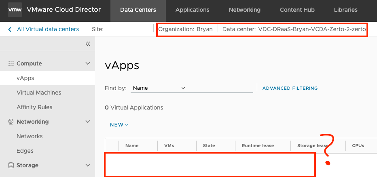
Task: Click the Storage database icon
Action: coord(11,165)
